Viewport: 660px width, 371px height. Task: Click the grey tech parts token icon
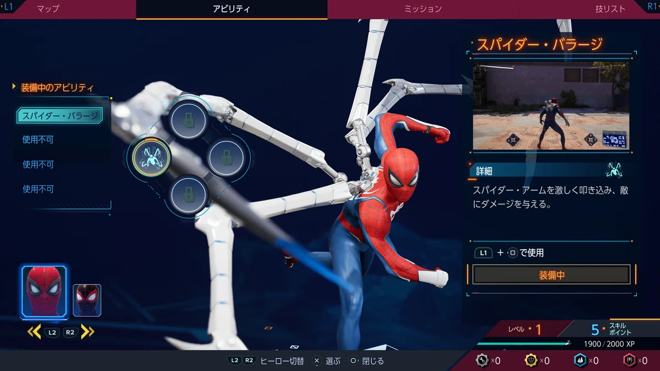click(482, 361)
